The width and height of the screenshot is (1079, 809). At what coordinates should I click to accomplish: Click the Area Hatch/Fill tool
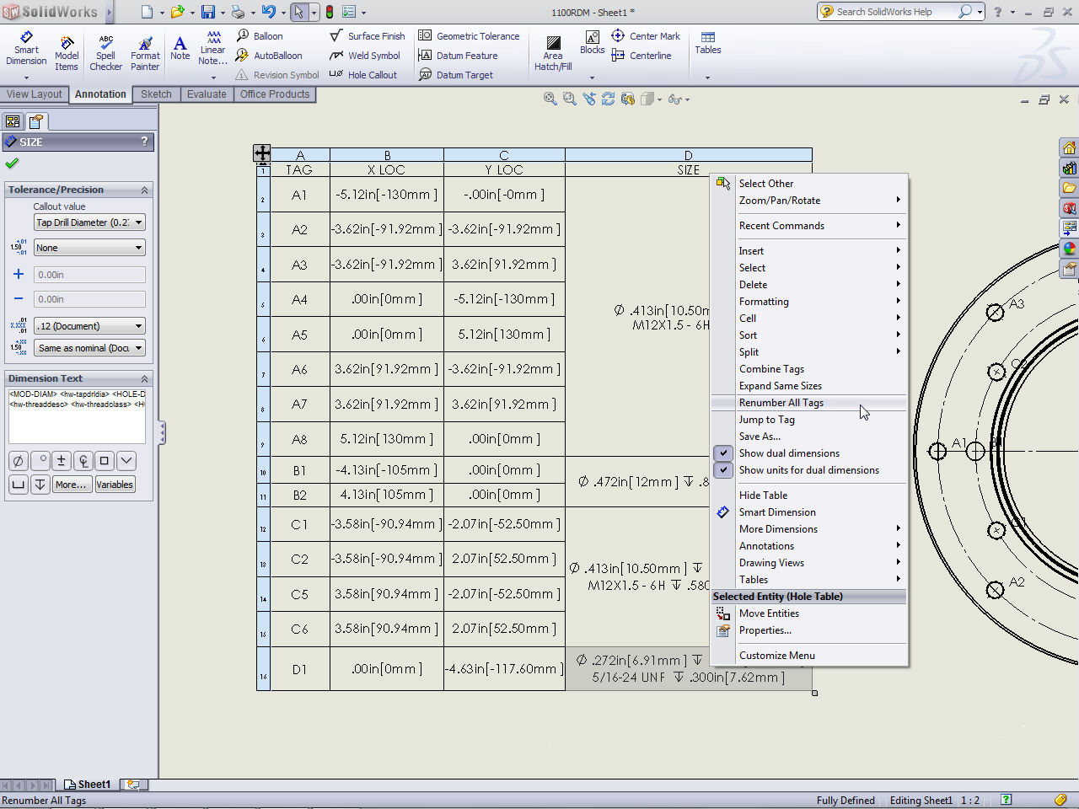coord(553,53)
